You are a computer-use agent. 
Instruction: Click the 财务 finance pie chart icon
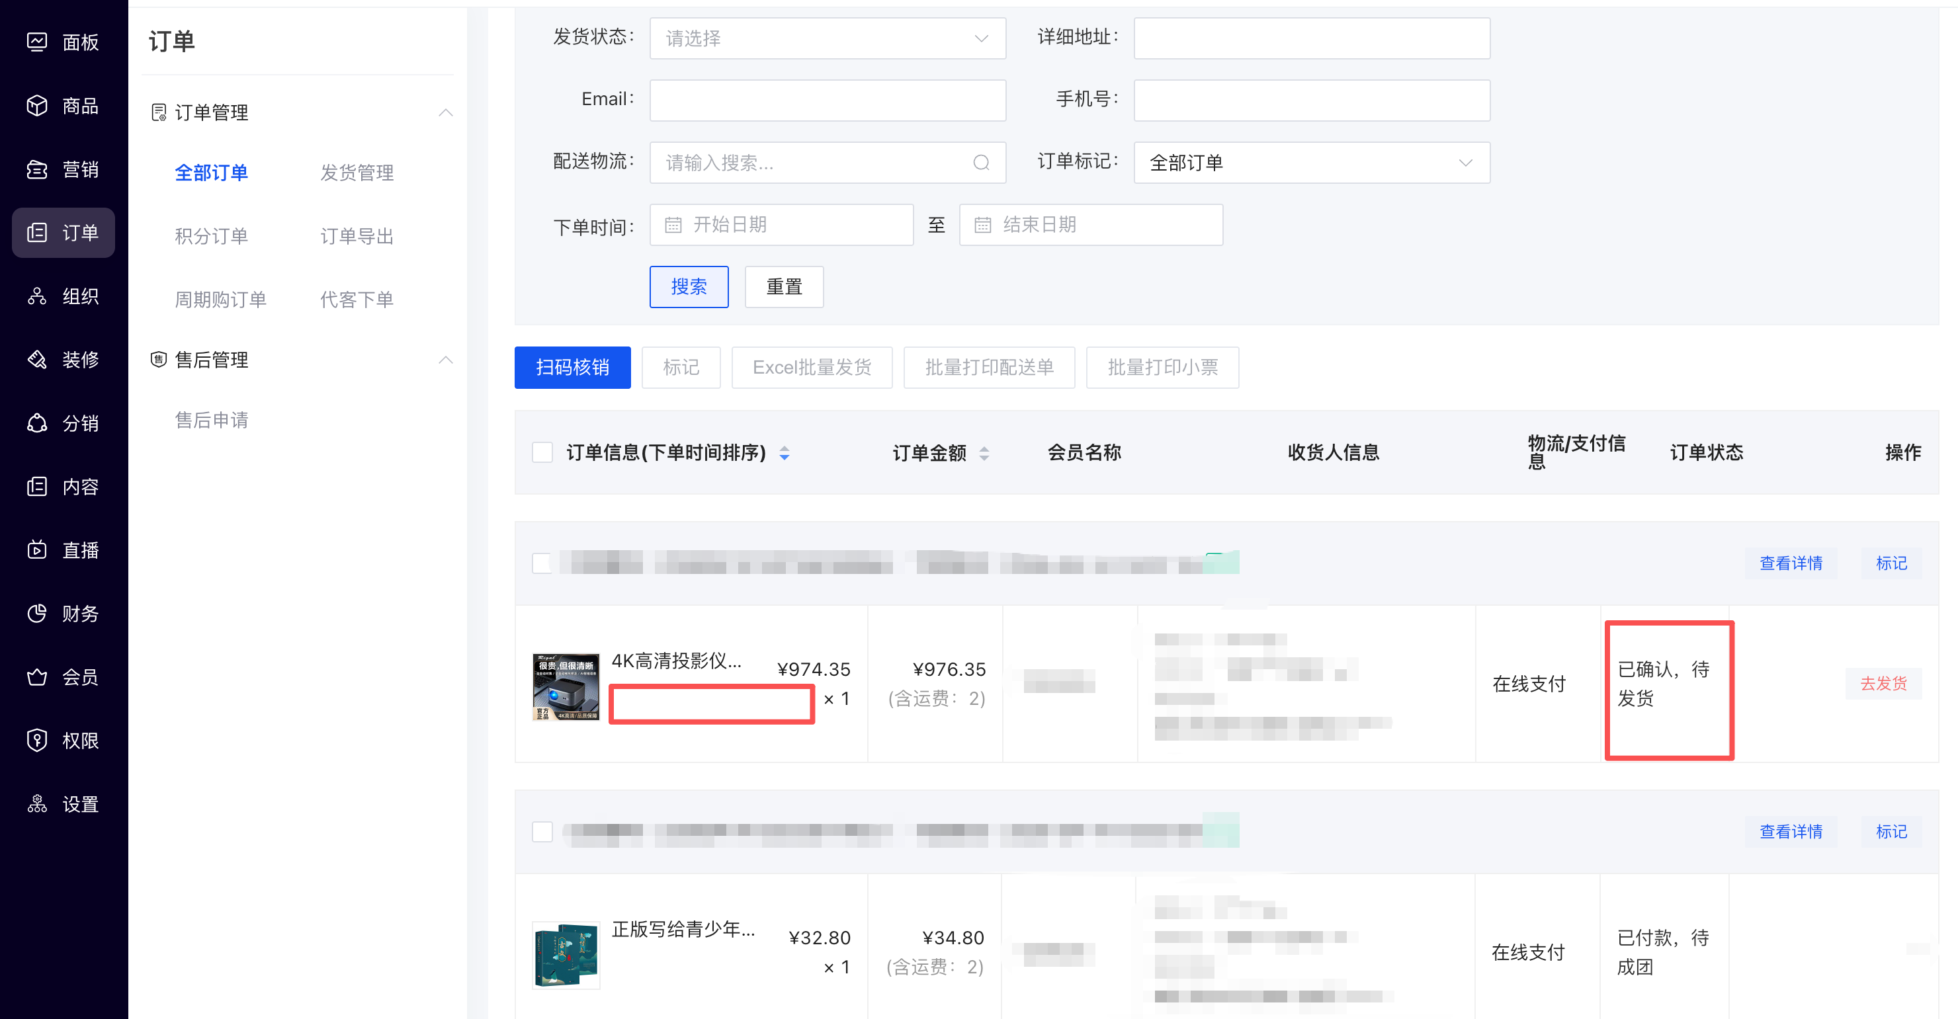[36, 613]
